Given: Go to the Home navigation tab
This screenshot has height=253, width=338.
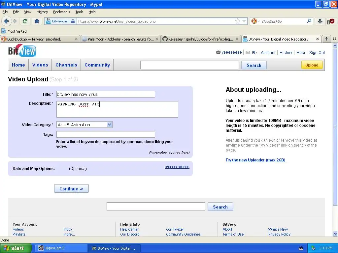Looking at the screenshot, I should coord(18,65).
